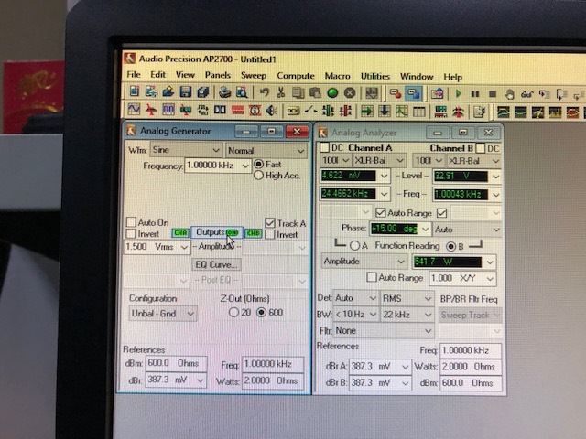The height and width of the screenshot is (439, 586).
Task: Select Function Reading channel A radio
Action: pos(354,246)
